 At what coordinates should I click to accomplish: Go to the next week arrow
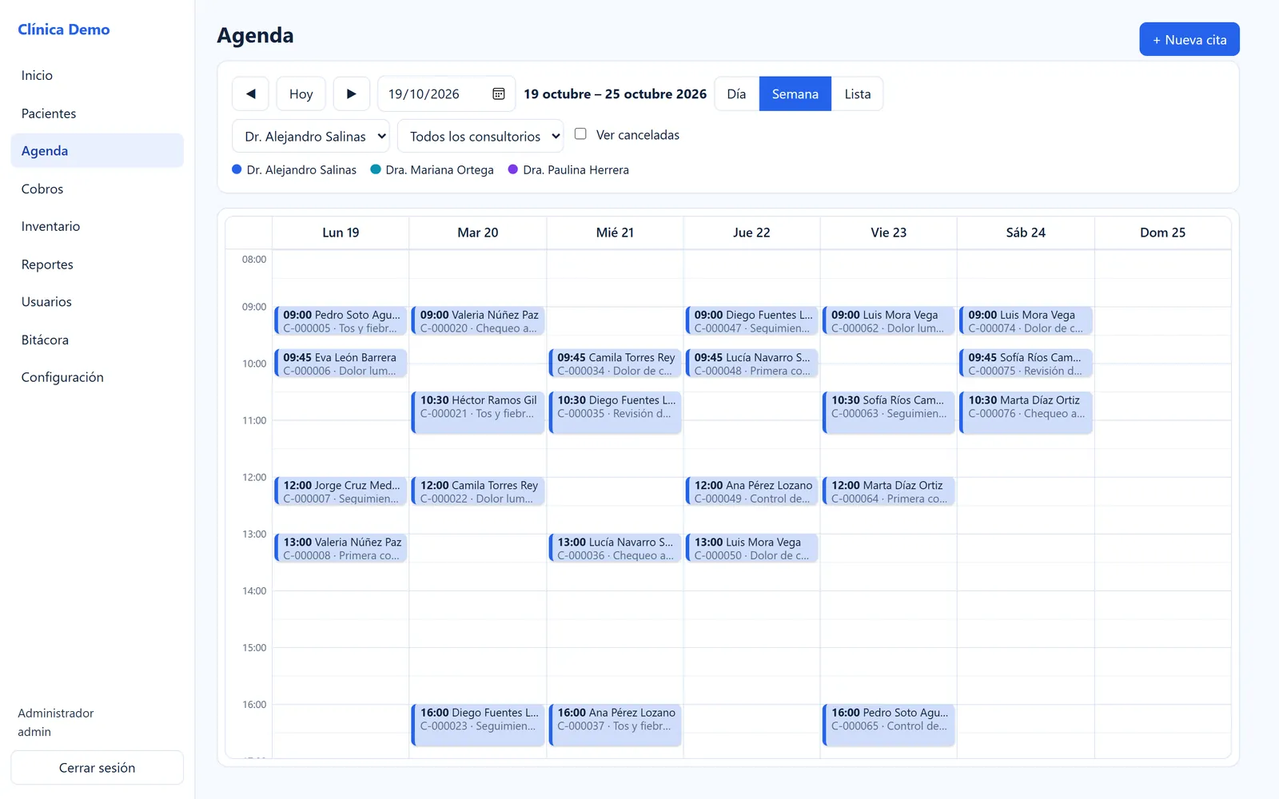coord(351,93)
